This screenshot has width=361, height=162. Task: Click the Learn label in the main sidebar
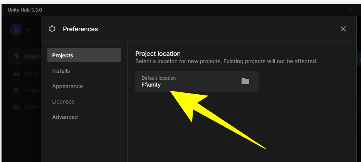[32, 90]
